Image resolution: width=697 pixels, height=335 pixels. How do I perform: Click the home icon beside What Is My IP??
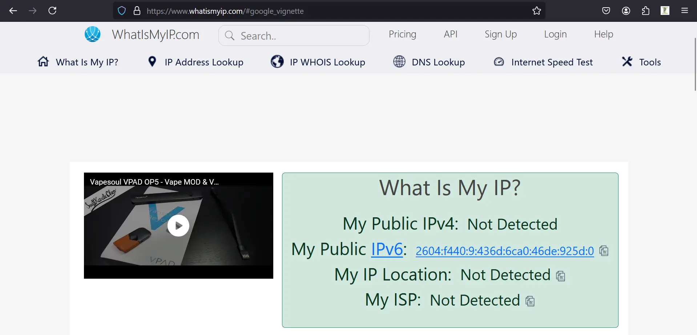(43, 61)
